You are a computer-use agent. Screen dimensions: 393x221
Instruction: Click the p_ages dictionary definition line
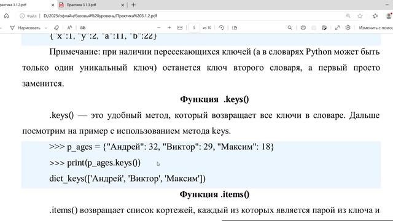click(161, 147)
